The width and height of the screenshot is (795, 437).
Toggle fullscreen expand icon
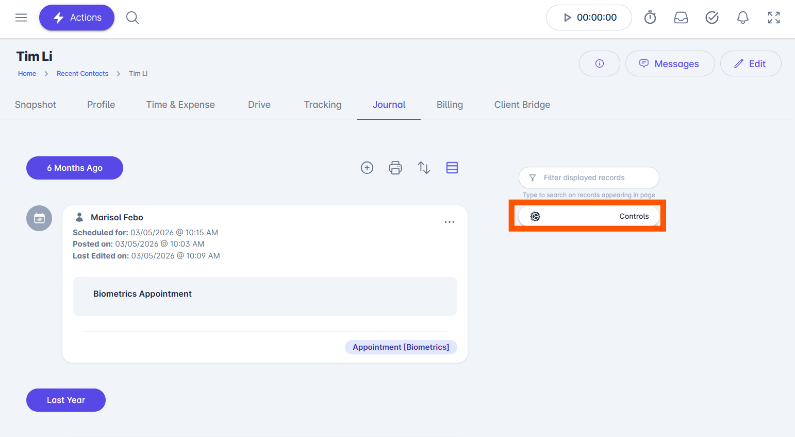click(x=774, y=18)
